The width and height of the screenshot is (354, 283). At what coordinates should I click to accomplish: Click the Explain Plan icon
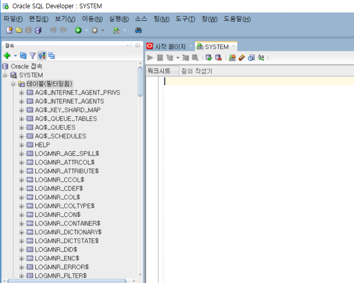[169, 58]
